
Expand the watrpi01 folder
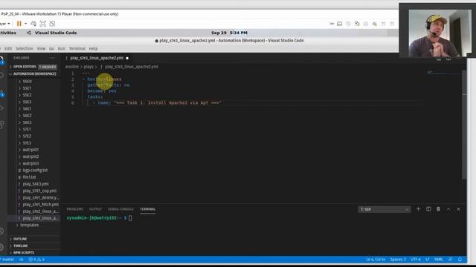30,150
